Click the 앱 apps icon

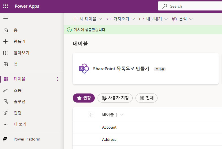pos(6,64)
